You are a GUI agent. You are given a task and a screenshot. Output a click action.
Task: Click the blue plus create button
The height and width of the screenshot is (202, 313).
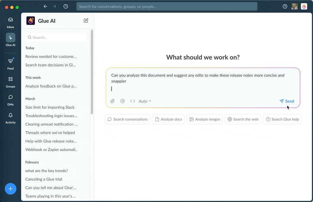(x=10, y=189)
